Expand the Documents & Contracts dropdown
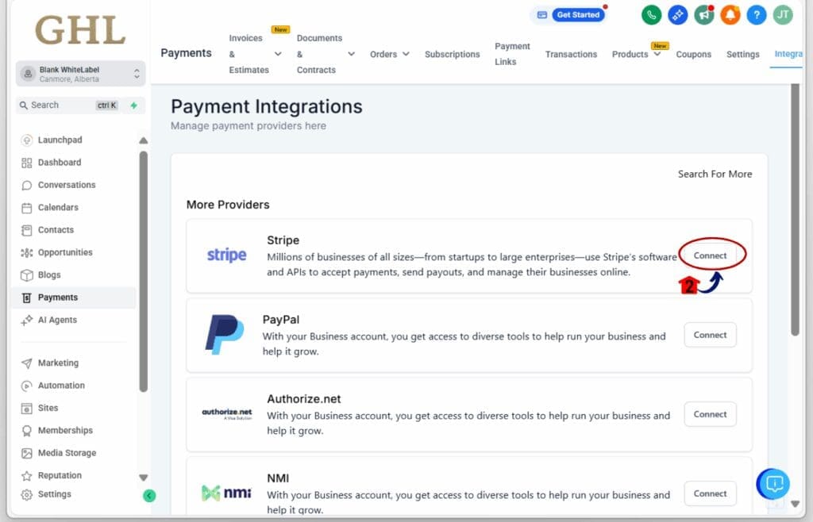Viewport: 813px width, 522px height. pos(351,54)
